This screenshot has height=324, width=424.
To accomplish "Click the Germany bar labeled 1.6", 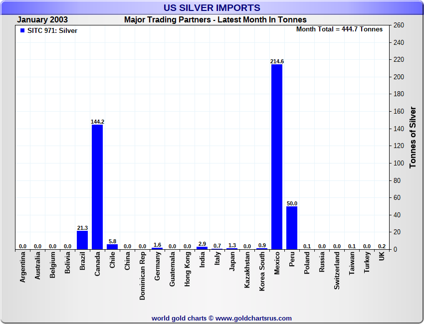I will click(x=157, y=248).
